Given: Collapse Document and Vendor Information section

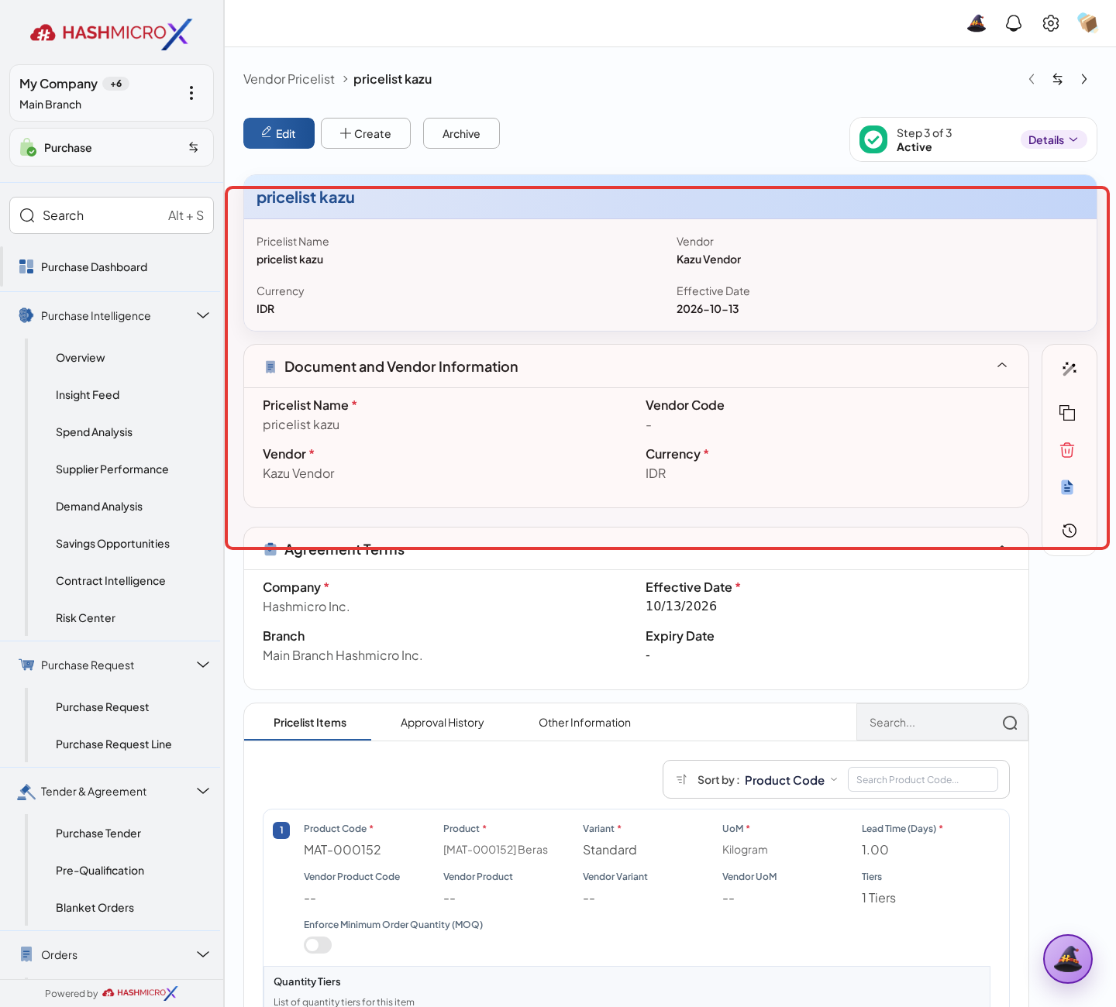Looking at the screenshot, I should coord(1002,366).
